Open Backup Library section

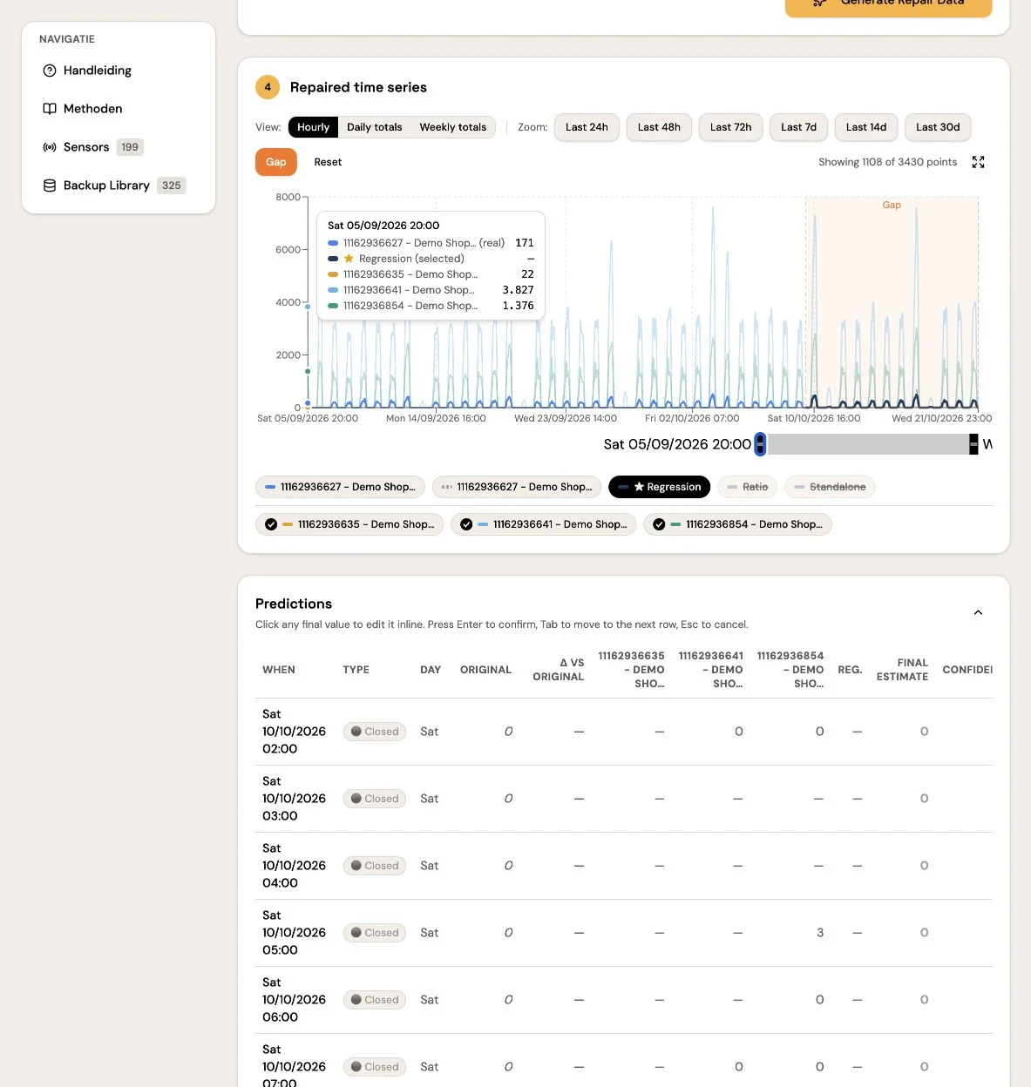pos(106,186)
